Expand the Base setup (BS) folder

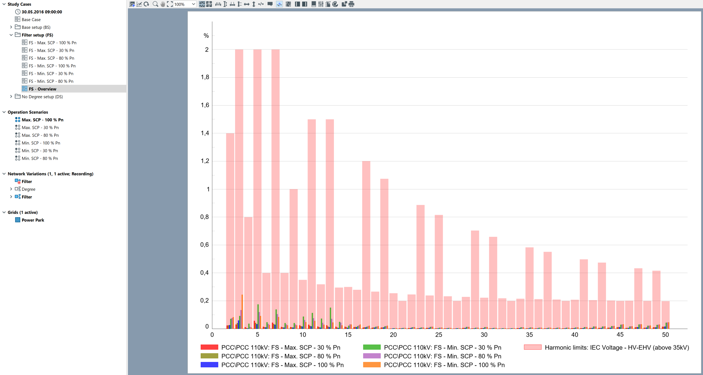tap(11, 27)
